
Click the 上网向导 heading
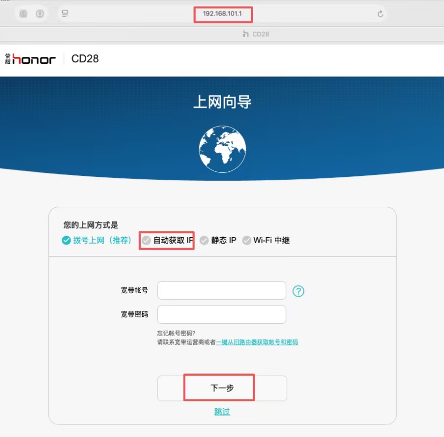pos(222,102)
